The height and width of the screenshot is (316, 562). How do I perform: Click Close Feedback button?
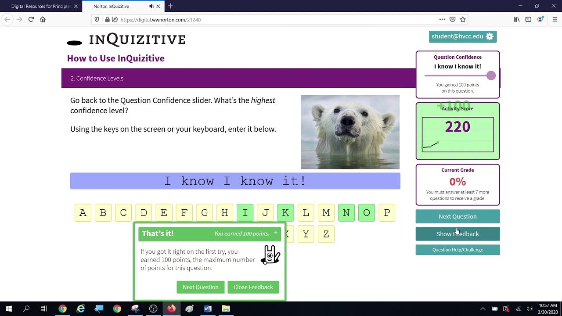click(253, 287)
